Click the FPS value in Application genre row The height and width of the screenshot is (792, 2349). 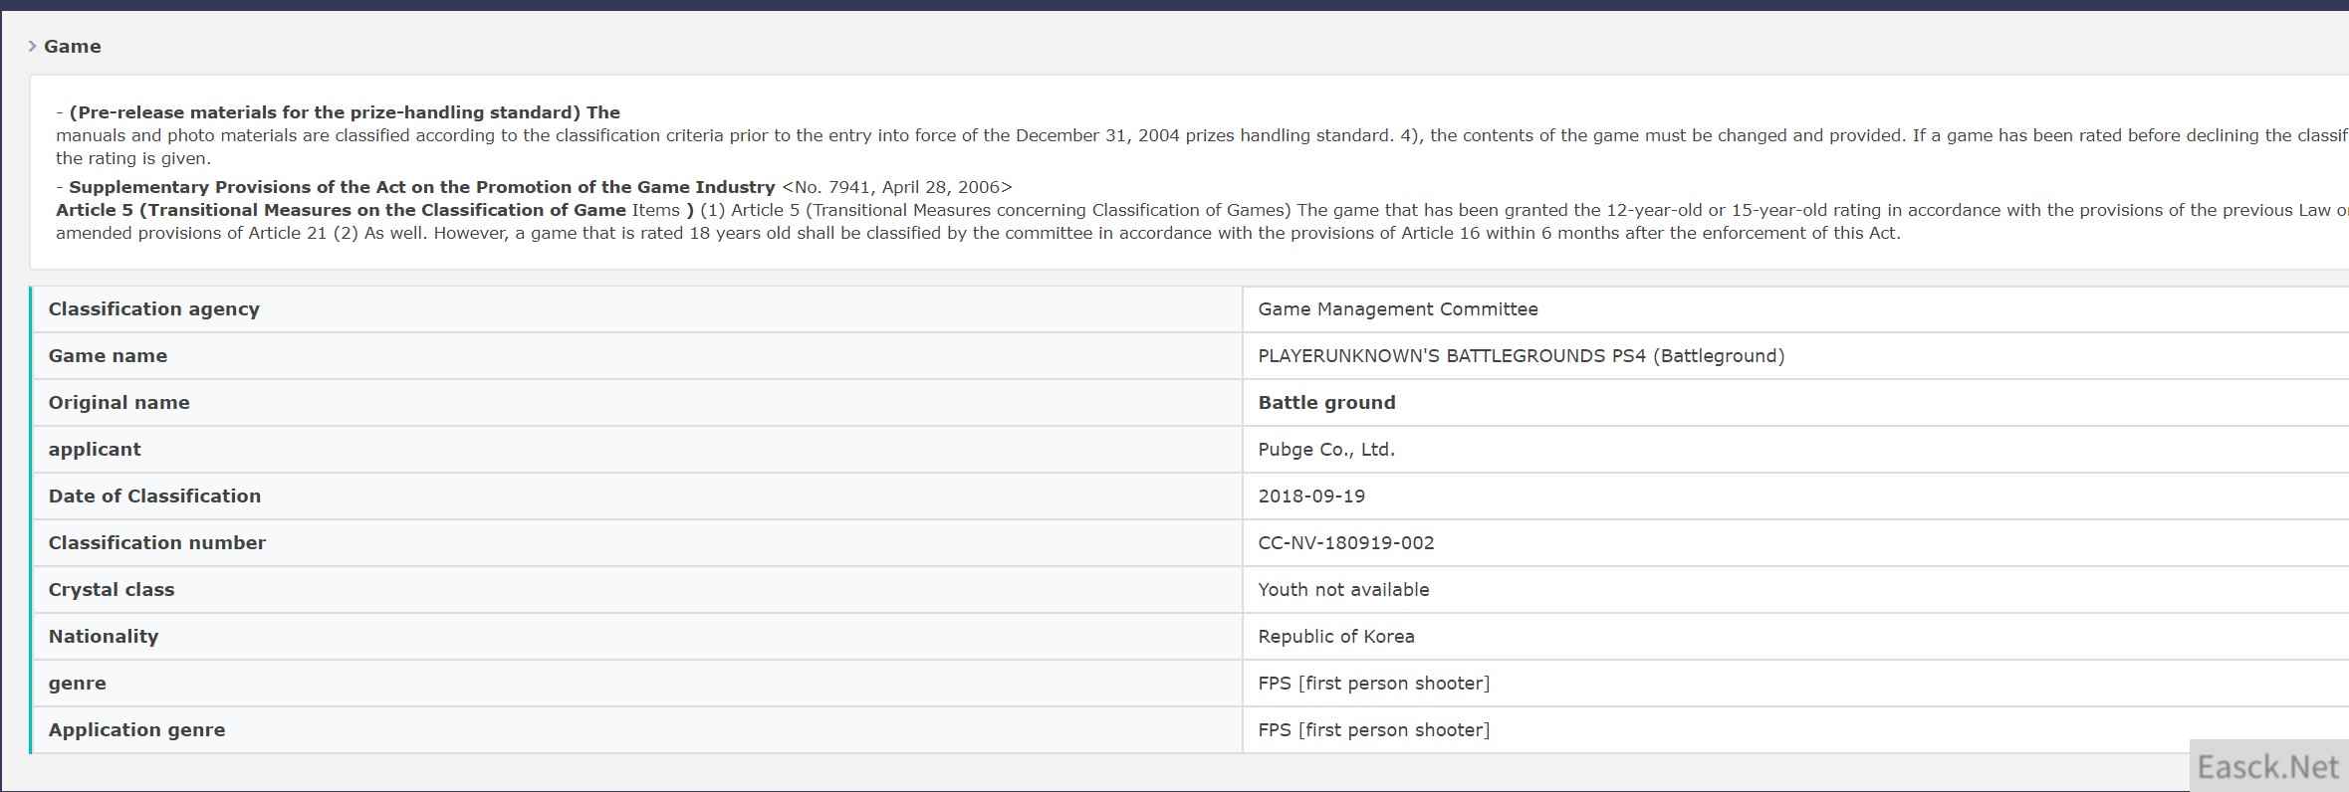point(1373,730)
